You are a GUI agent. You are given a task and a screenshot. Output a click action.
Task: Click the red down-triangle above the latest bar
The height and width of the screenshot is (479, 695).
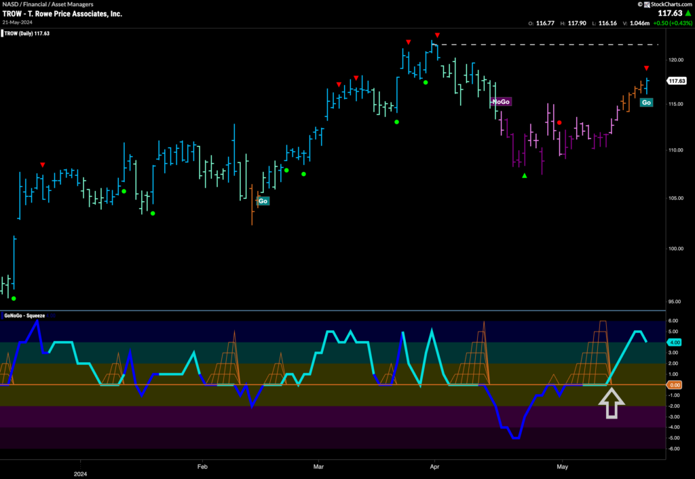pyautogui.click(x=646, y=68)
